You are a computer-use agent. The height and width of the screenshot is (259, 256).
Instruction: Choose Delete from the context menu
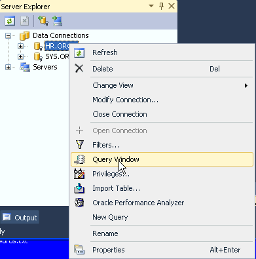[x=162, y=69]
